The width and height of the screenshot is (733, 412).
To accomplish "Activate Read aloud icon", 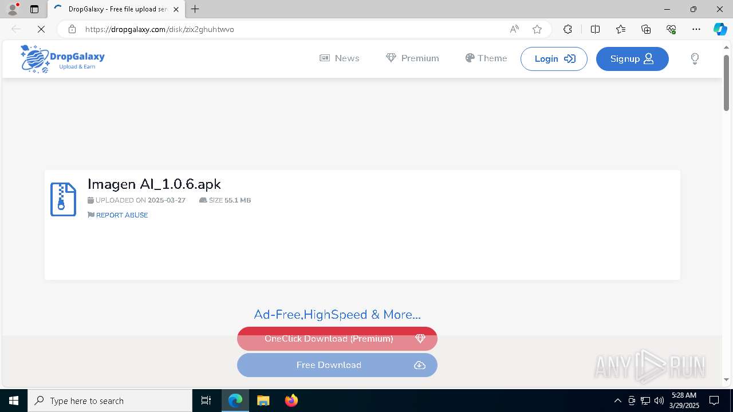I will coord(514,29).
